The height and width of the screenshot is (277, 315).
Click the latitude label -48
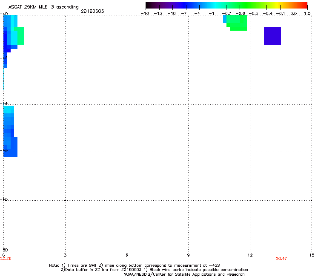coord(4,199)
